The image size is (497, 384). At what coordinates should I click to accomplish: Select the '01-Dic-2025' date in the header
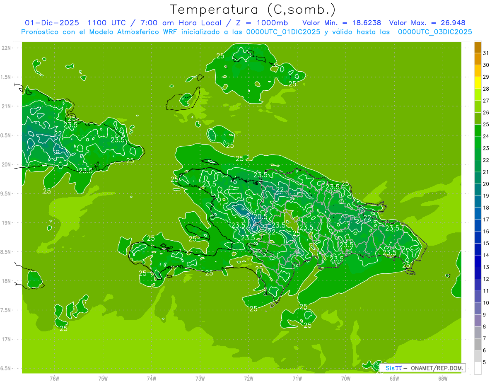(x=52, y=23)
